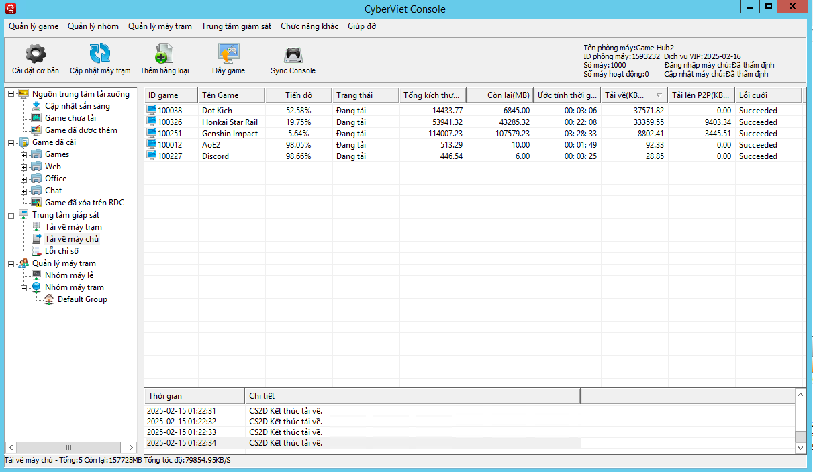This screenshot has height=472, width=813.
Task: Open the Quản lý game menu
Action: [34, 26]
